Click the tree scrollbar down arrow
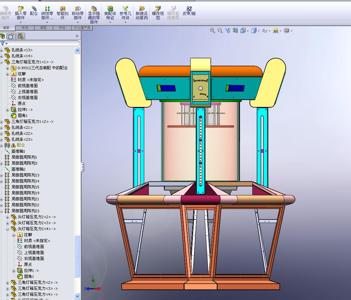351x300 pixels. point(77,296)
